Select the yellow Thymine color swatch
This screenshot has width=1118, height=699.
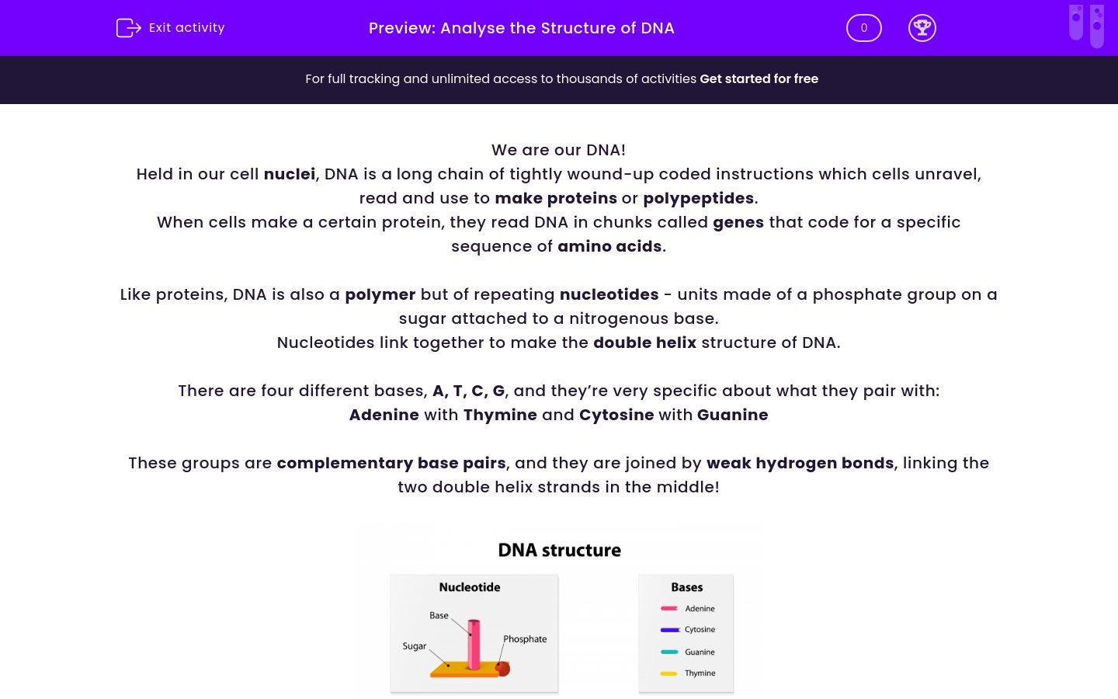click(x=669, y=673)
